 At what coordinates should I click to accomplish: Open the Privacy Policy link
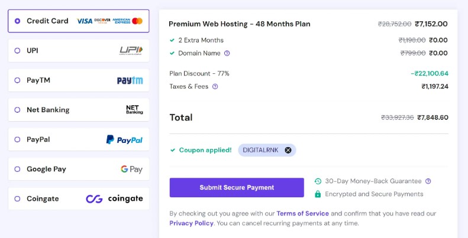click(x=191, y=223)
